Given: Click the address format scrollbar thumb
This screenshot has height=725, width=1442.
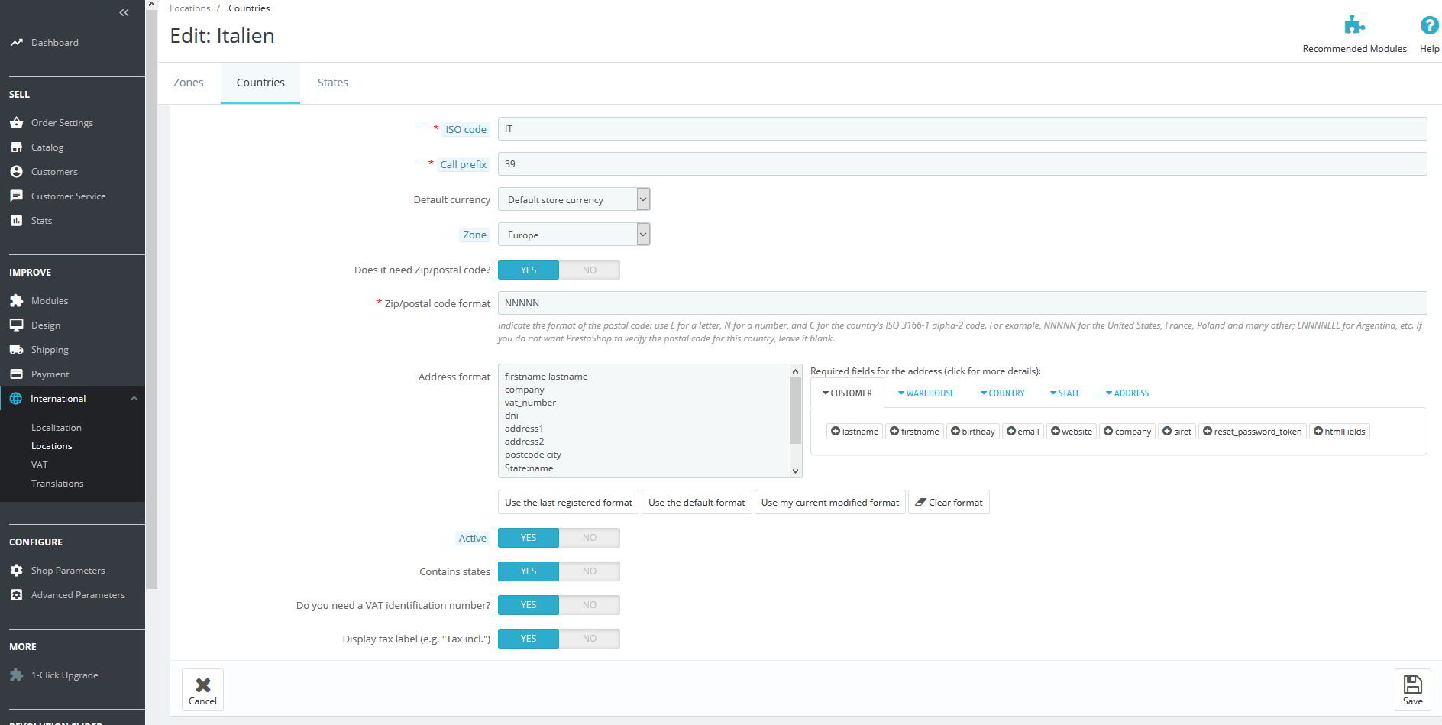Looking at the screenshot, I should point(795,411).
